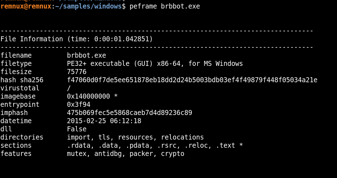Viewport: 337px width, 178px height.
Task: Click the imphash value
Action: tap(130, 113)
